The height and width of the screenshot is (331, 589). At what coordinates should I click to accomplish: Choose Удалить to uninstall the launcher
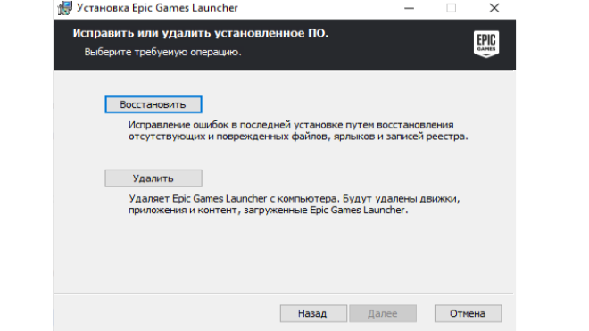point(153,178)
